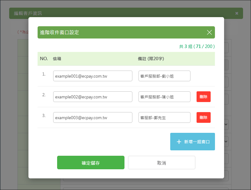Viewport: 251px width, 190px height.
Task: Click the 備註 (限20字) column header
Action: click(151, 59)
